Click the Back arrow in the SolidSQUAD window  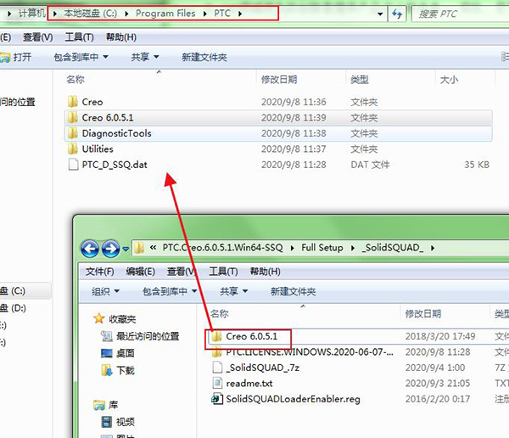pyautogui.click(x=90, y=249)
